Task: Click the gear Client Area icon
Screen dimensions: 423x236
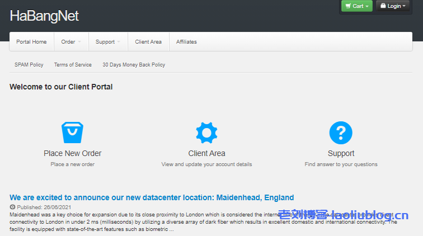Action: [x=206, y=132]
